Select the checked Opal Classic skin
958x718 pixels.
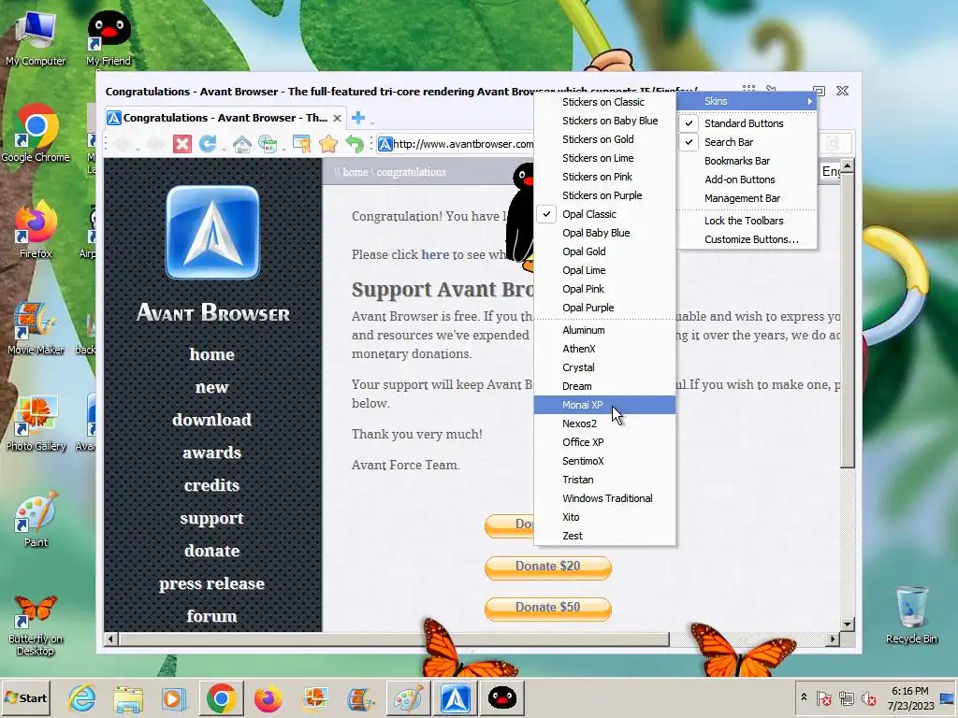605,214
